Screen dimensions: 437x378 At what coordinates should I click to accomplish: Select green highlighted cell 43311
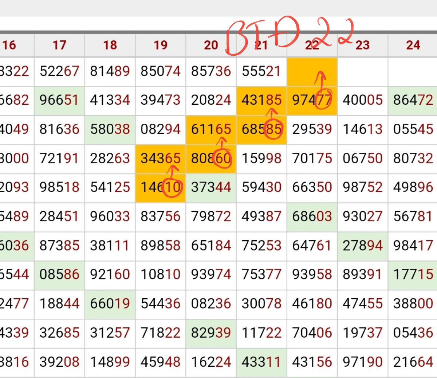[x=261, y=362]
